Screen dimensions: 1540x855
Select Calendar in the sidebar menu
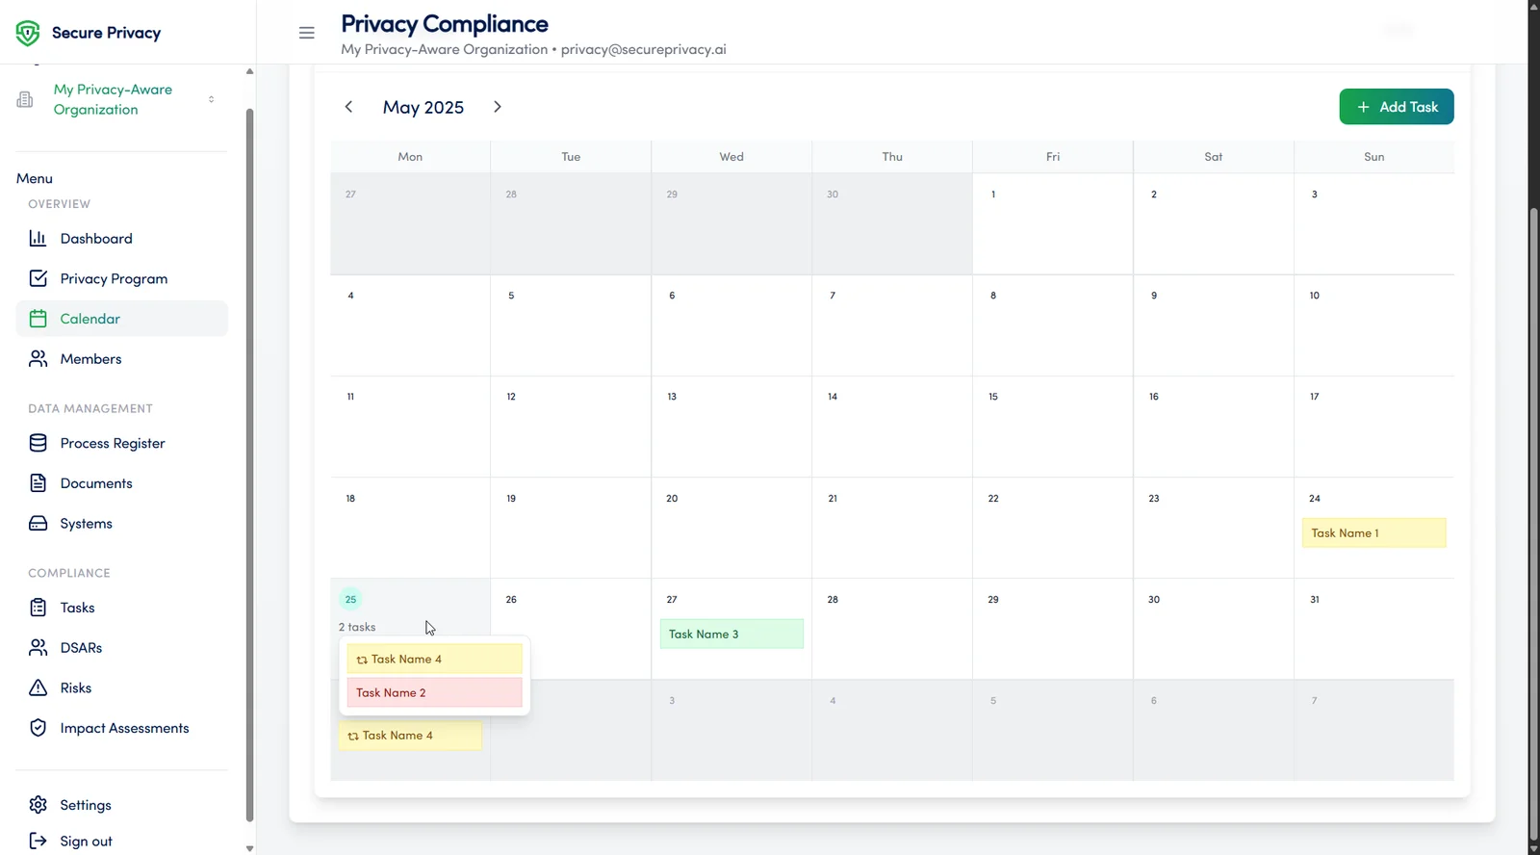tap(90, 318)
